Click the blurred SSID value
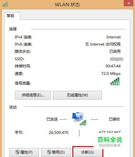This screenshot has height=157, width=135. tap(117, 59)
